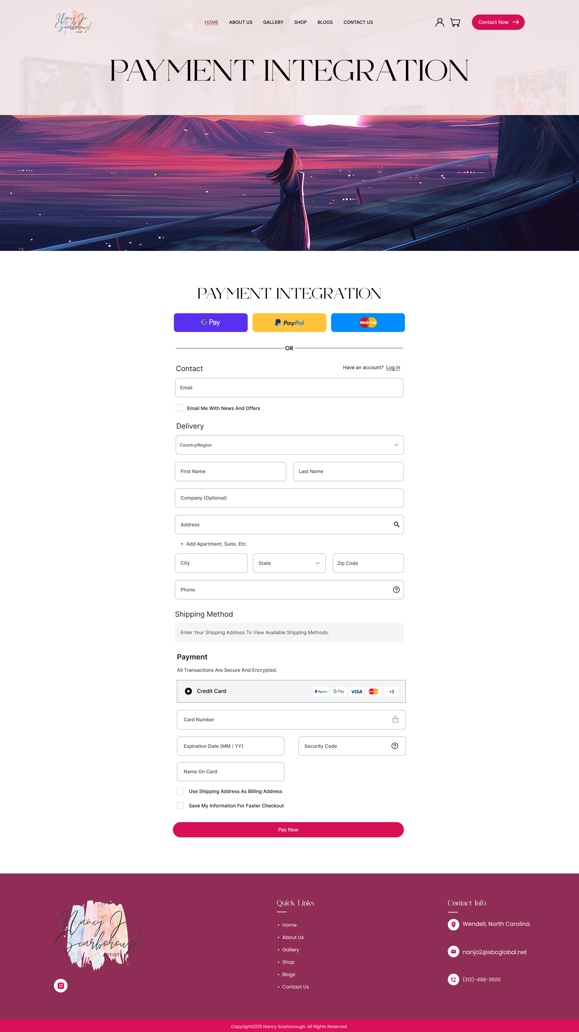
Task: Select the Credit Card radio button
Action: pos(188,691)
